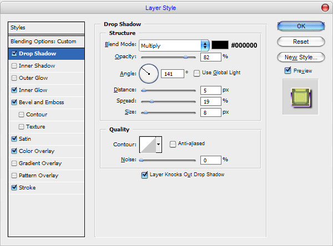Open the black shadow color swatch
The height and width of the screenshot is (246, 333).
coord(220,45)
